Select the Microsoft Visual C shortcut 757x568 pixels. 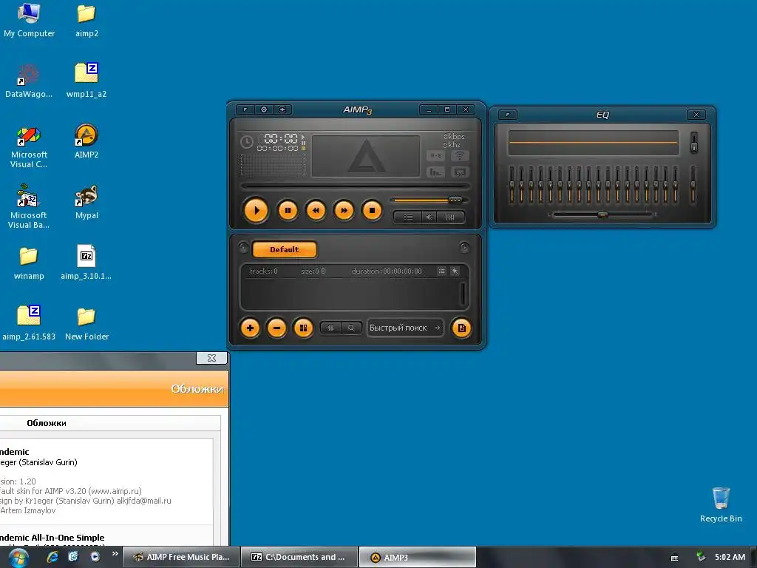point(29,147)
